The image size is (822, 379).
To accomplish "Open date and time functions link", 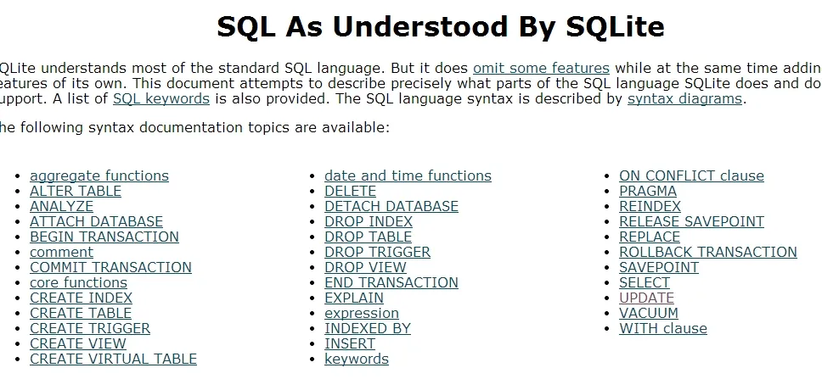I will (408, 176).
